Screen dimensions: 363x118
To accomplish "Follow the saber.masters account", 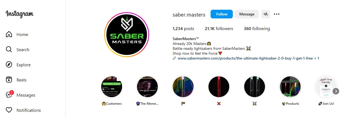I will click(x=222, y=14).
